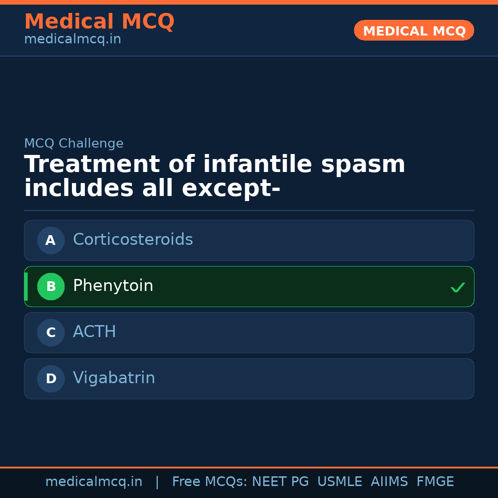Open the NEET PG category
Screen dimensions: 498x498
pos(280,481)
